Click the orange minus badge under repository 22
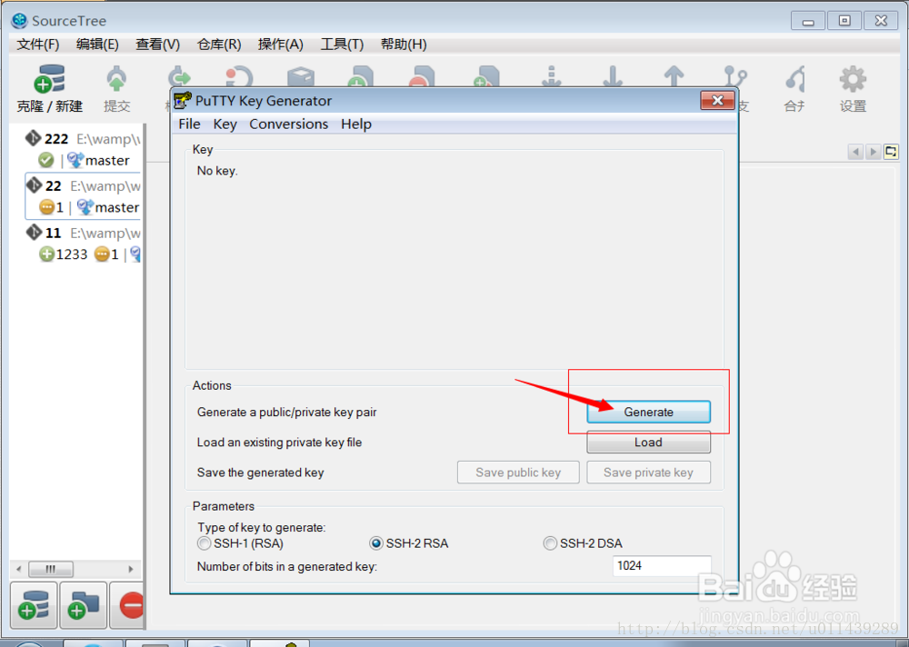Screen dimensions: 909x647 pyautogui.click(x=46, y=207)
